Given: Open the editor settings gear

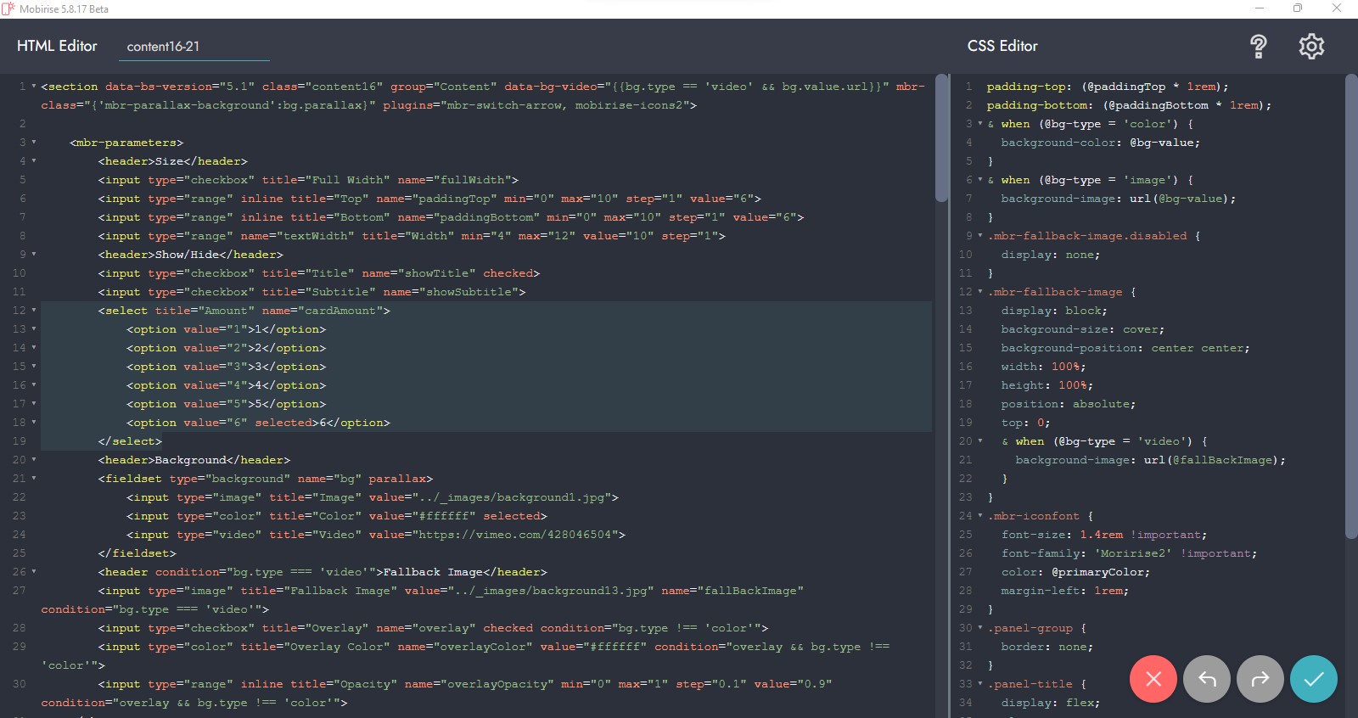Looking at the screenshot, I should tap(1311, 46).
